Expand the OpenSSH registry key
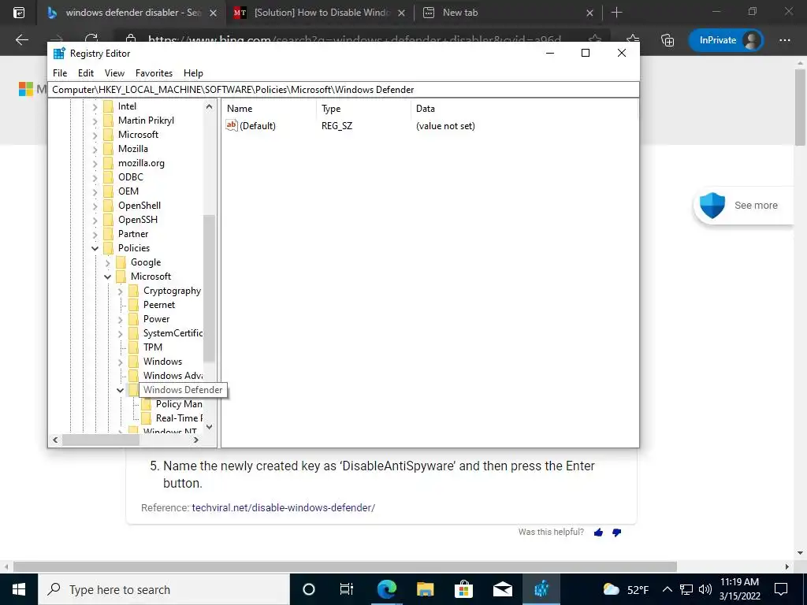The height and width of the screenshot is (605, 807). click(x=95, y=221)
